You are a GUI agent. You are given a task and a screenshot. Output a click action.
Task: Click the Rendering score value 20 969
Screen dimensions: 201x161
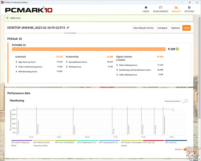[160, 70]
